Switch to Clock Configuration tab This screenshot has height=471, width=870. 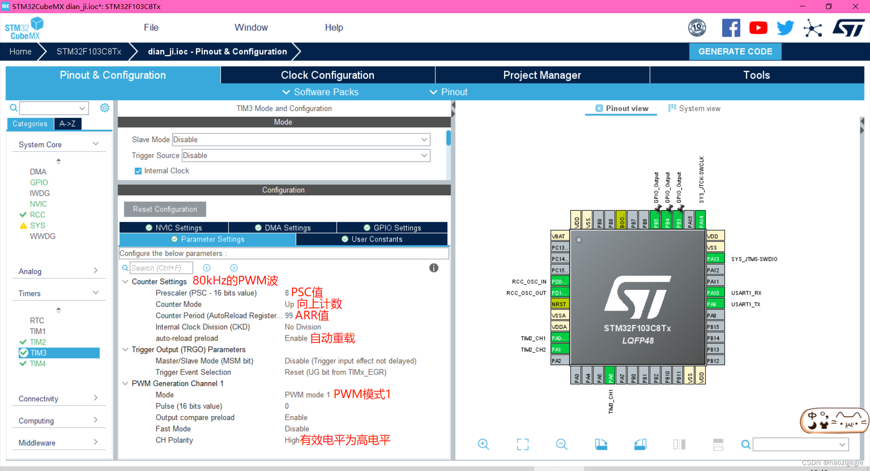click(328, 75)
